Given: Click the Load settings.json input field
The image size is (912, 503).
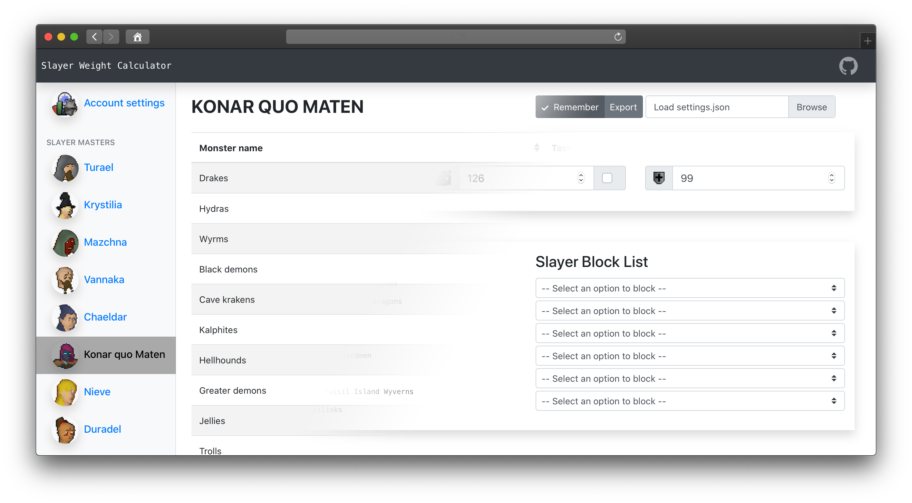Looking at the screenshot, I should coord(718,107).
